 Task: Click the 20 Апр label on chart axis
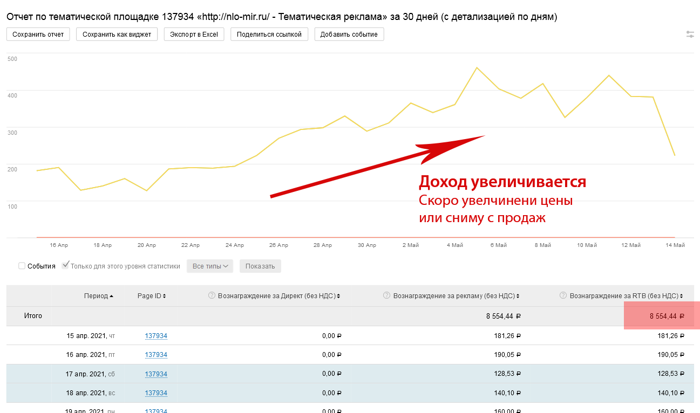pos(147,245)
